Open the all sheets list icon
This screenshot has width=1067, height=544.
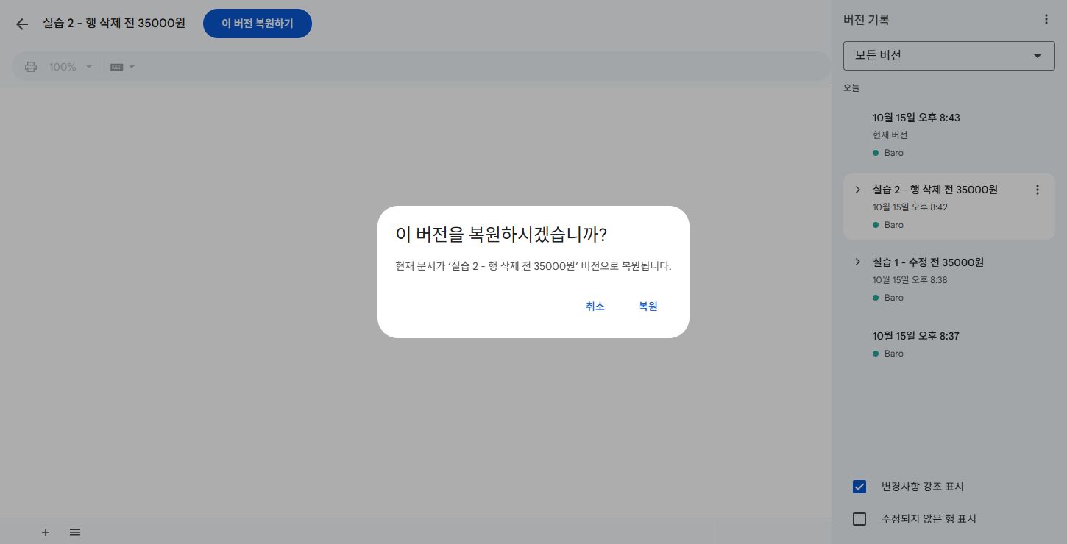[x=75, y=532]
